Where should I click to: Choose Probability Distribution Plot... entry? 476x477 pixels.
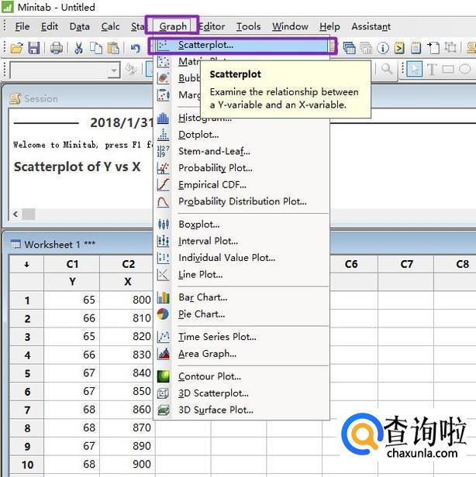(243, 201)
